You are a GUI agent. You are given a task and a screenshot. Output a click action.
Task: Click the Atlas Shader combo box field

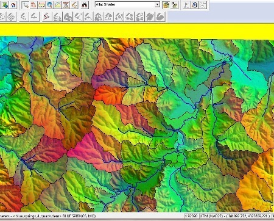pos(127,4)
